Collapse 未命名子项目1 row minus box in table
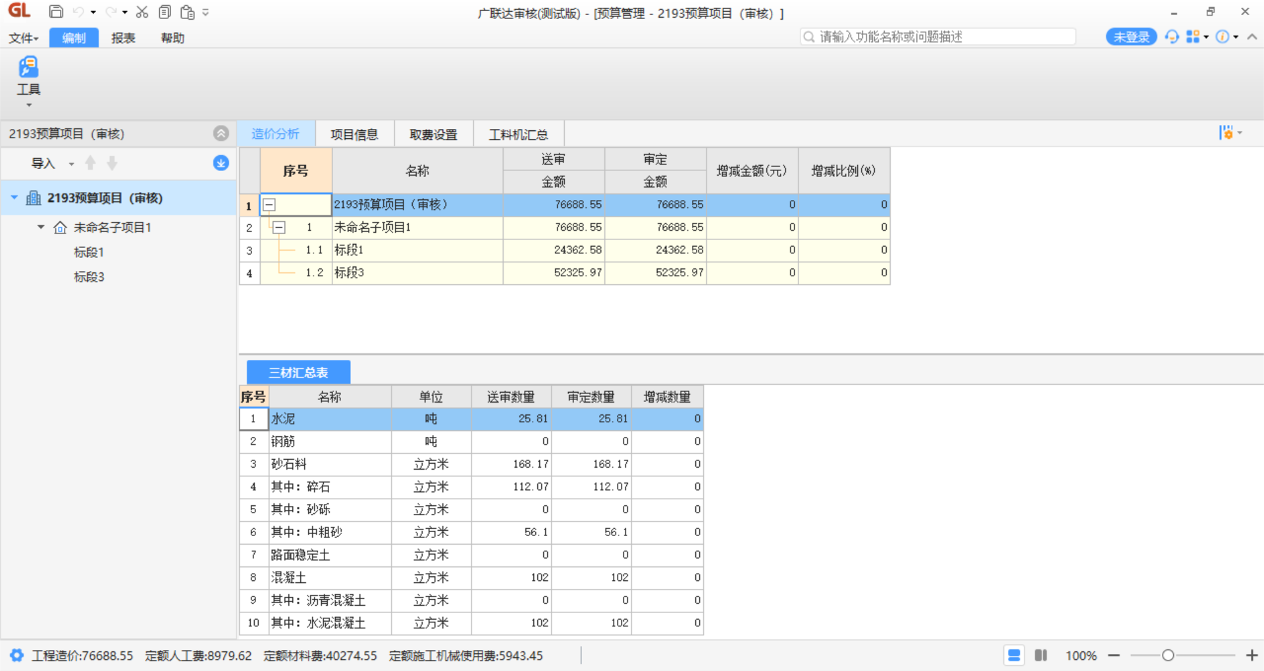 click(x=279, y=228)
